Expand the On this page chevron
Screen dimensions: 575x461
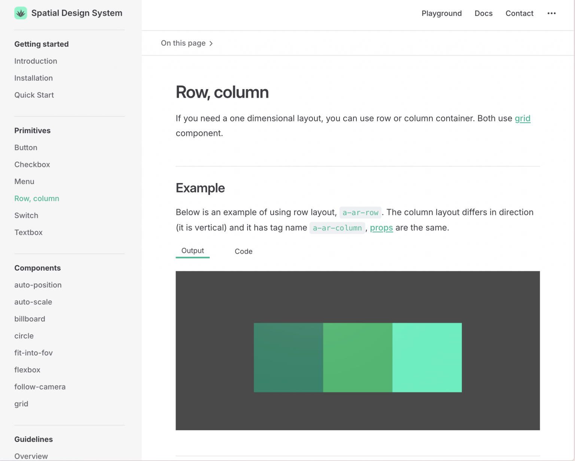pyautogui.click(x=211, y=43)
